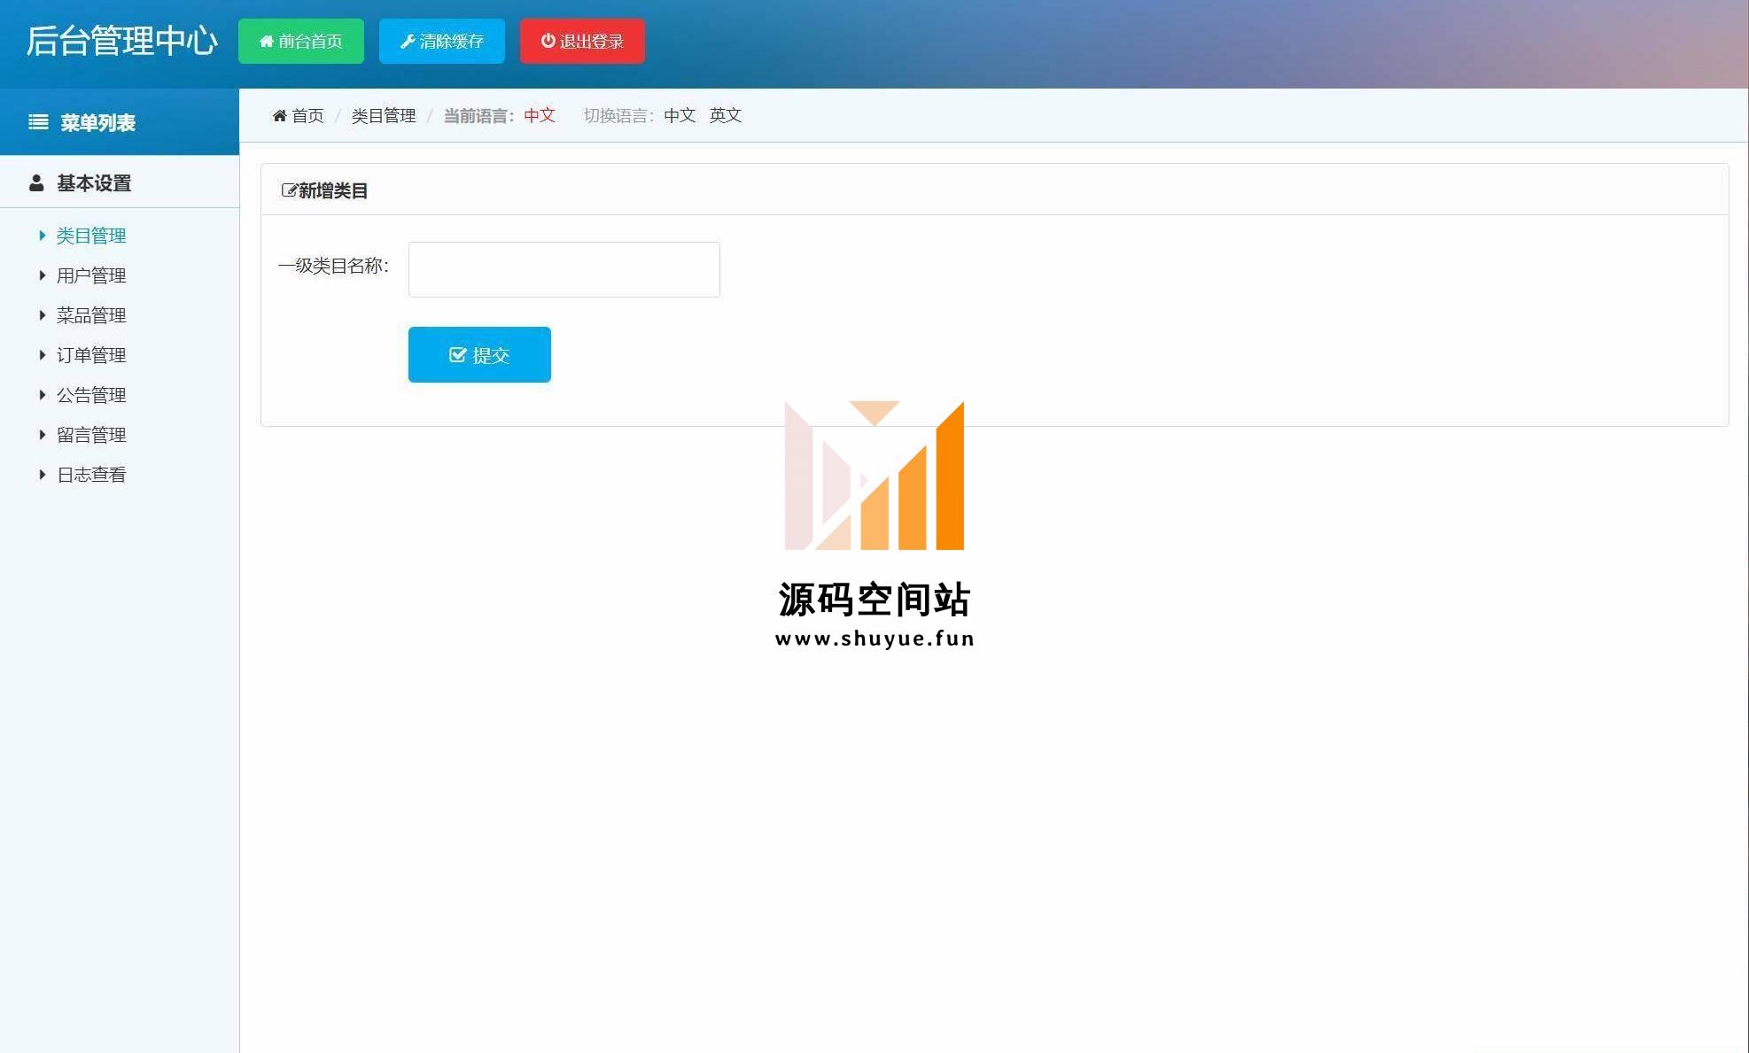Switch language to 中文 link
The width and height of the screenshot is (1749, 1053).
(680, 116)
